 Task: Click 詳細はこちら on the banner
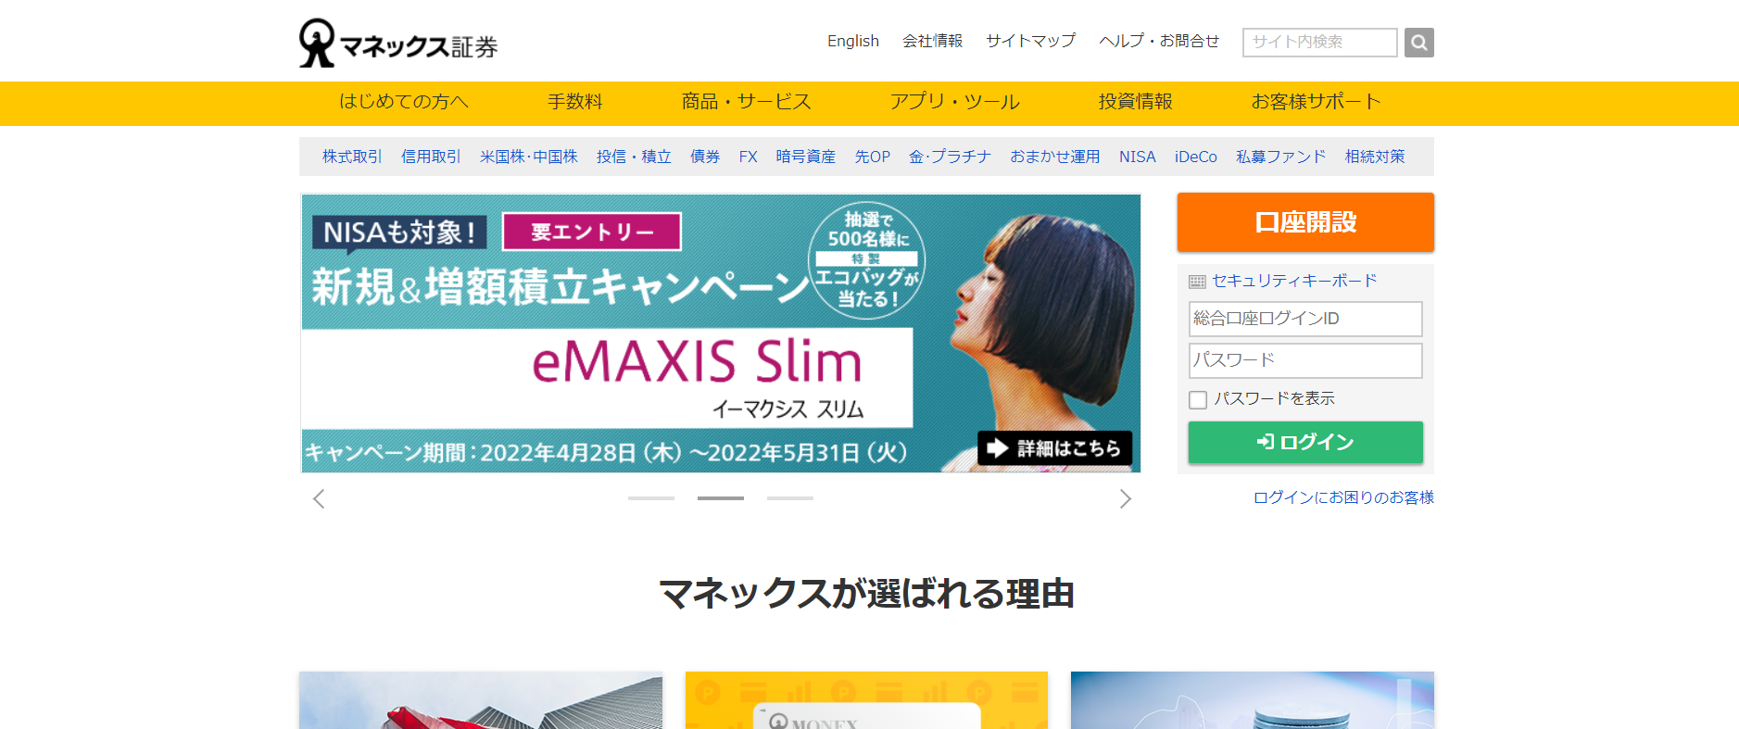point(1054,448)
